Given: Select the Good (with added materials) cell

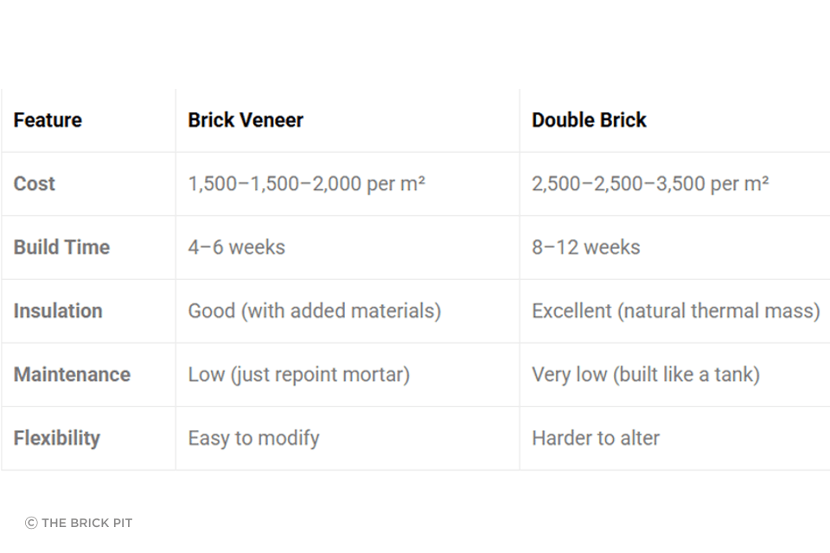Looking at the screenshot, I should pos(314,311).
